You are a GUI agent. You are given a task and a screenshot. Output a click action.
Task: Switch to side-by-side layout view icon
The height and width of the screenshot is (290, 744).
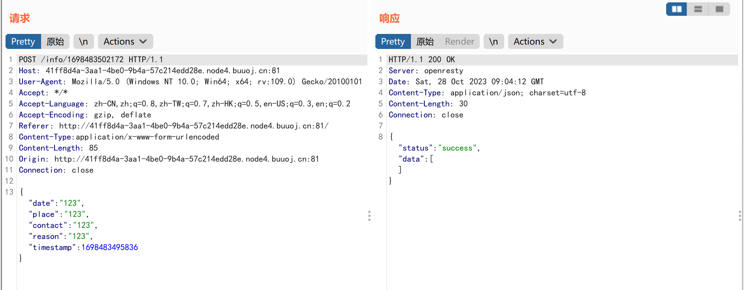pos(676,9)
